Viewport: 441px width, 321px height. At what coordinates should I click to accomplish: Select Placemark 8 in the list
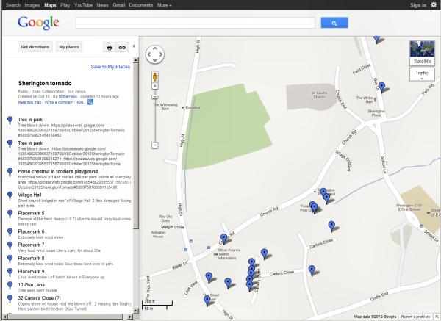(x=31, y=258)
